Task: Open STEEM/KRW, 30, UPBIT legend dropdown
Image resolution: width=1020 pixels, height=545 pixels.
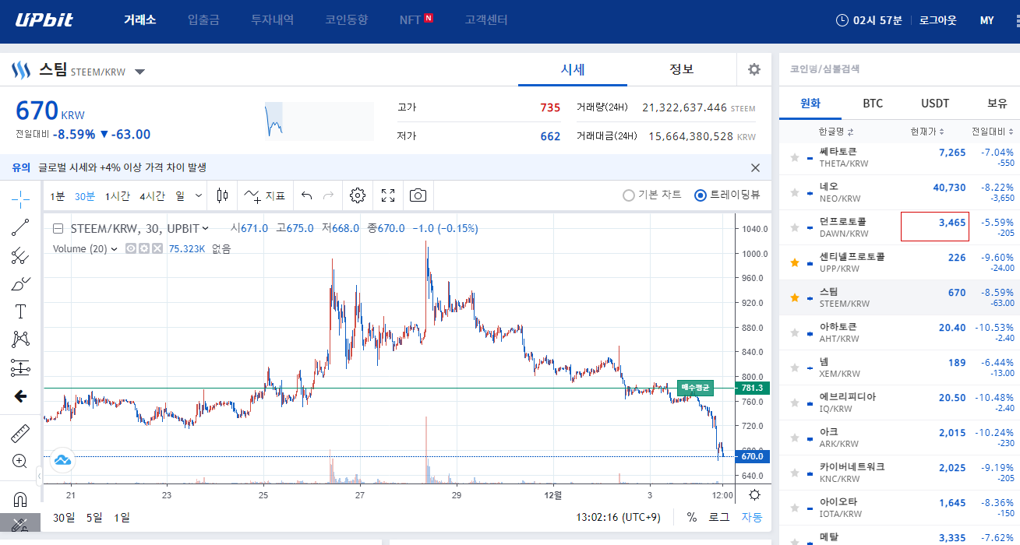Action: tap(206, 229)
